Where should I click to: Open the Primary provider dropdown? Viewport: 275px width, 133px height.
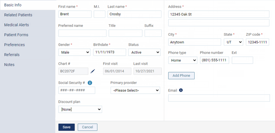(x=135, y=90)
